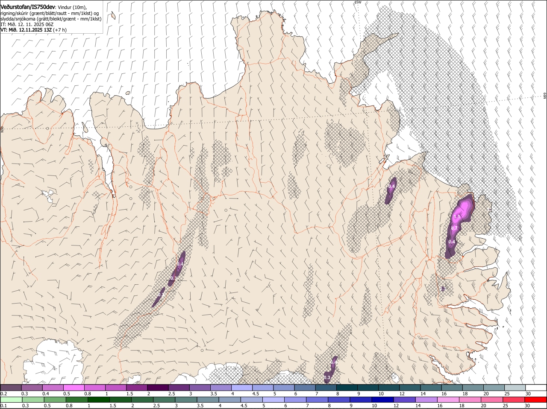547x409 pixels.
Task: Pick the upper legend swatch between 12 and 14
Action: coord(410,387)
